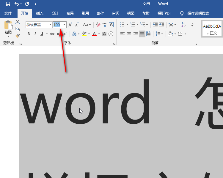223x178 pixels.
Task: Open the 文件 menu tab
Action: (8, 13)
